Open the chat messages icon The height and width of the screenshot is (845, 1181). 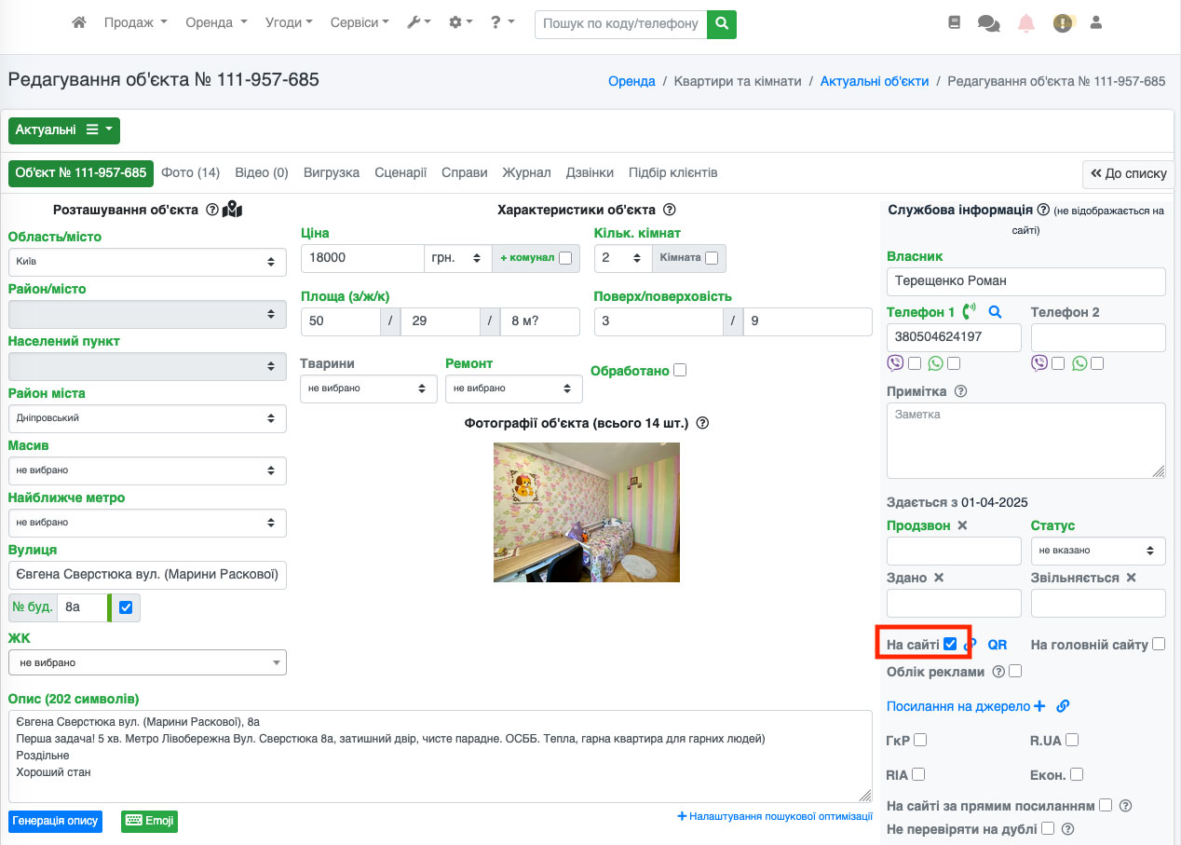pos(988,23)
